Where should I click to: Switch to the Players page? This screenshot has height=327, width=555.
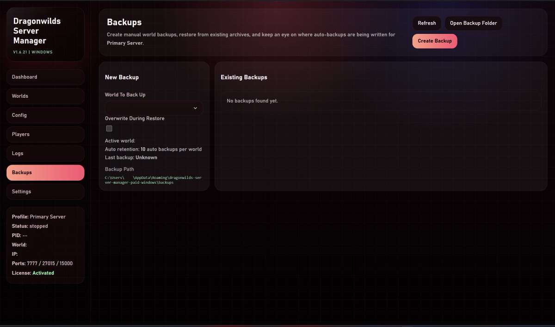point(45,134)
